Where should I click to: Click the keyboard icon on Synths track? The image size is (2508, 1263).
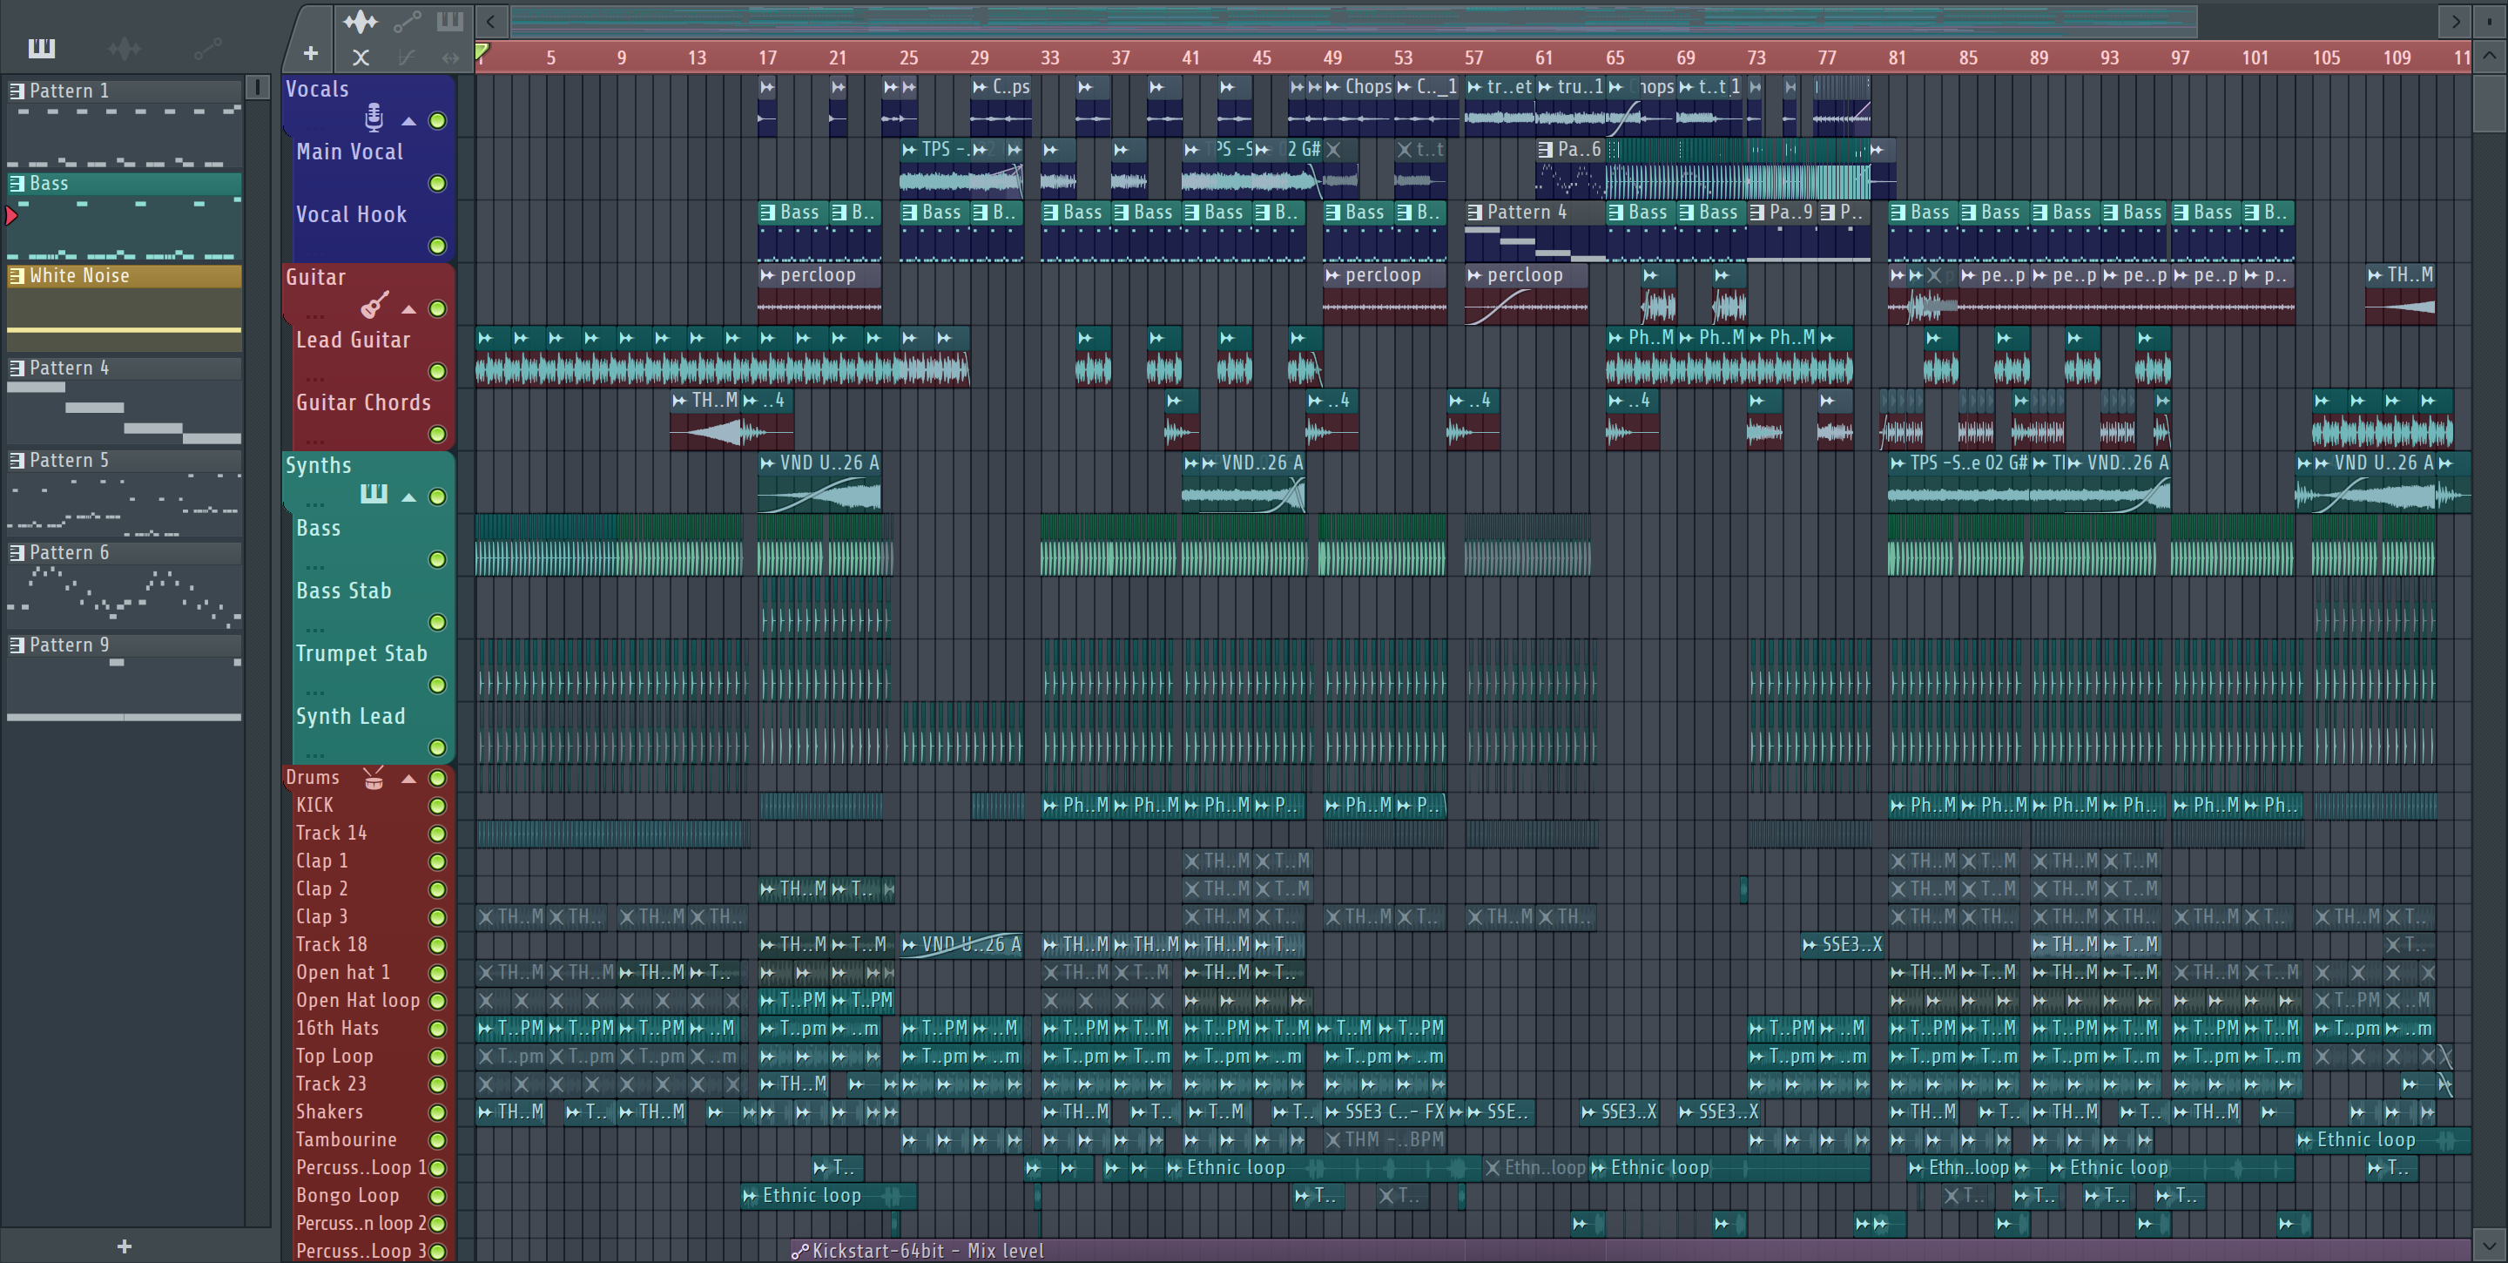pyautogui.click(x=374, y=494)
